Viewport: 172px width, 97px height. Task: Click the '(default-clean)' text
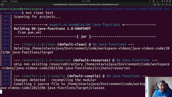tap(72, 44)
